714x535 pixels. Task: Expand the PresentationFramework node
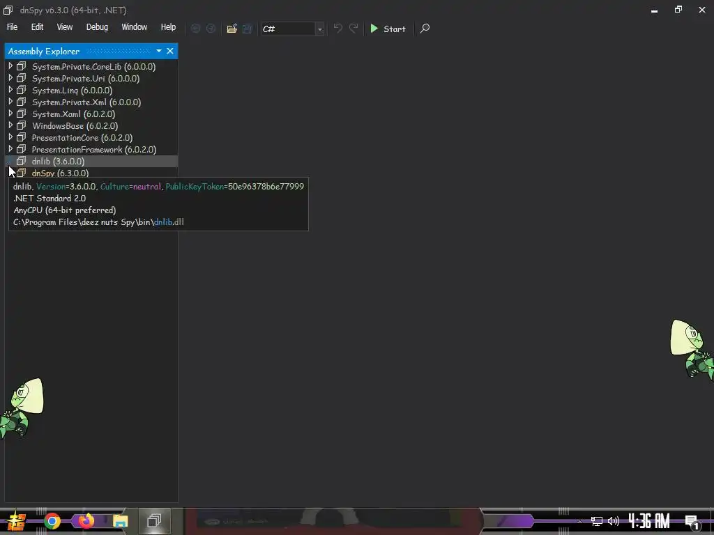[10, 149]
